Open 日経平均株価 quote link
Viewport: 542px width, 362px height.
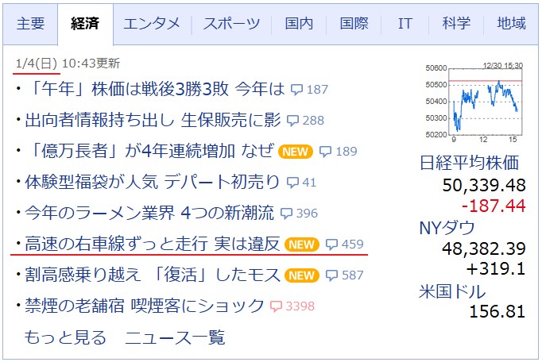click(469, 164)
